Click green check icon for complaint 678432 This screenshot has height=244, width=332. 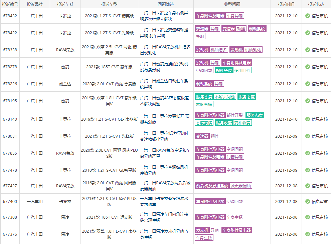307,16
